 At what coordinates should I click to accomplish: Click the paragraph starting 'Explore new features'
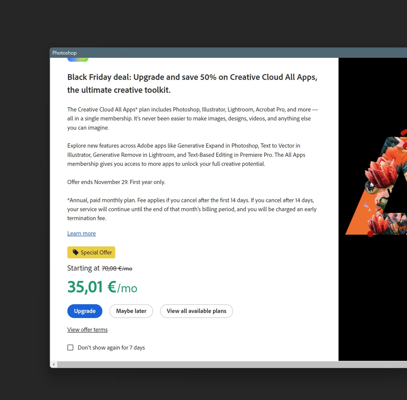pyautogui.click(x=186, y=155)
